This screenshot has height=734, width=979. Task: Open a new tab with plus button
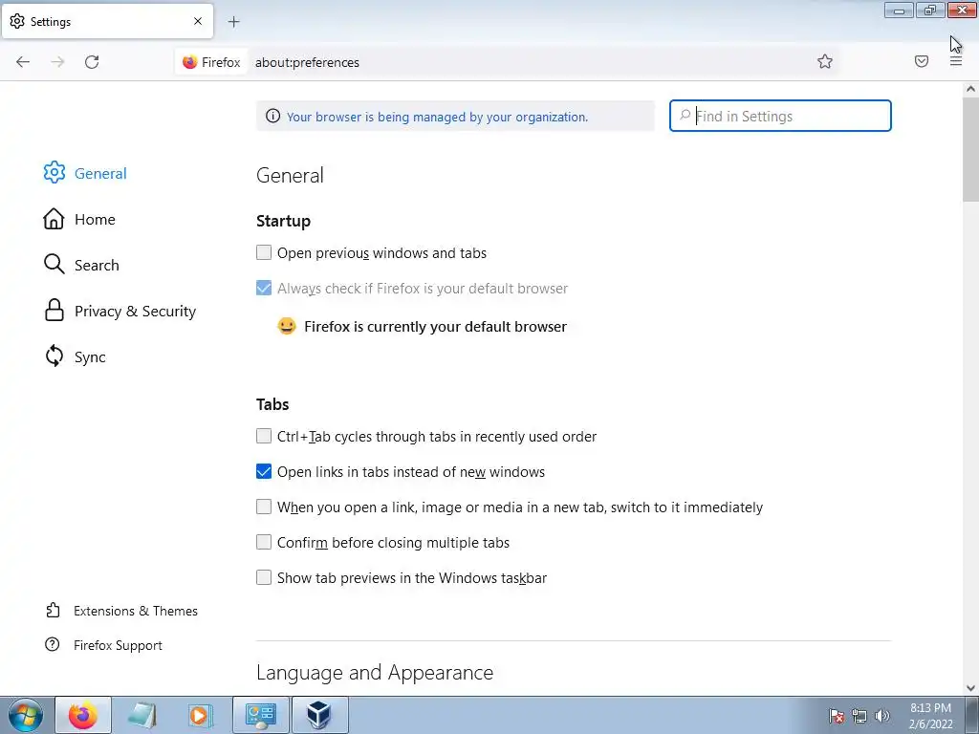coord(233,22)
